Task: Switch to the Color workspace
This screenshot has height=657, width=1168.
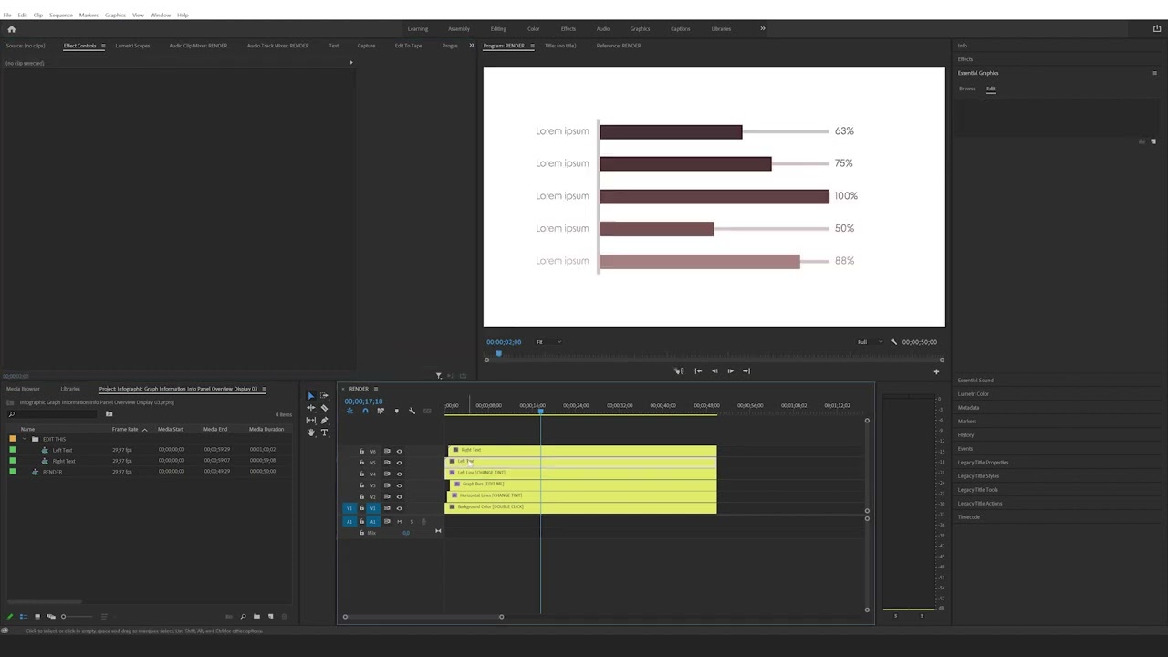Action: [x=534, y=28]
